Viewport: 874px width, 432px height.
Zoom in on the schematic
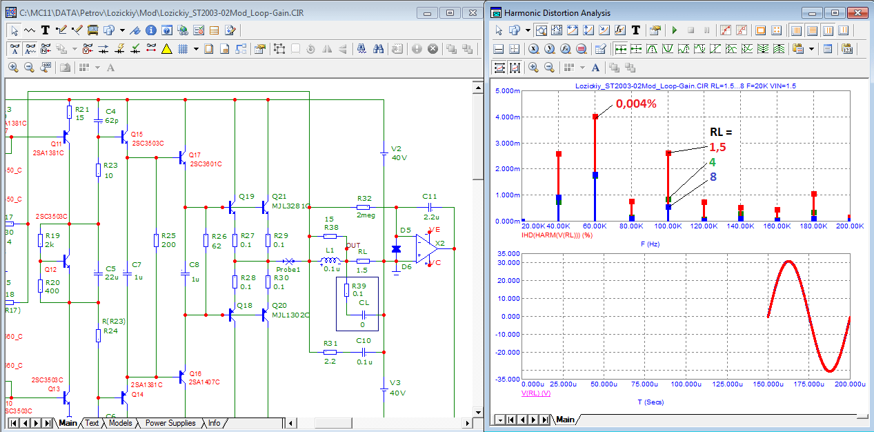tap(14, 68)
